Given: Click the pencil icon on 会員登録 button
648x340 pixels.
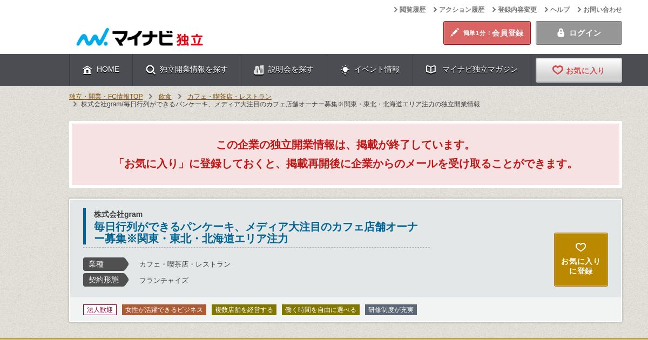Looking at the screenshot, I should pyautogui.click(x=455, y=32).
